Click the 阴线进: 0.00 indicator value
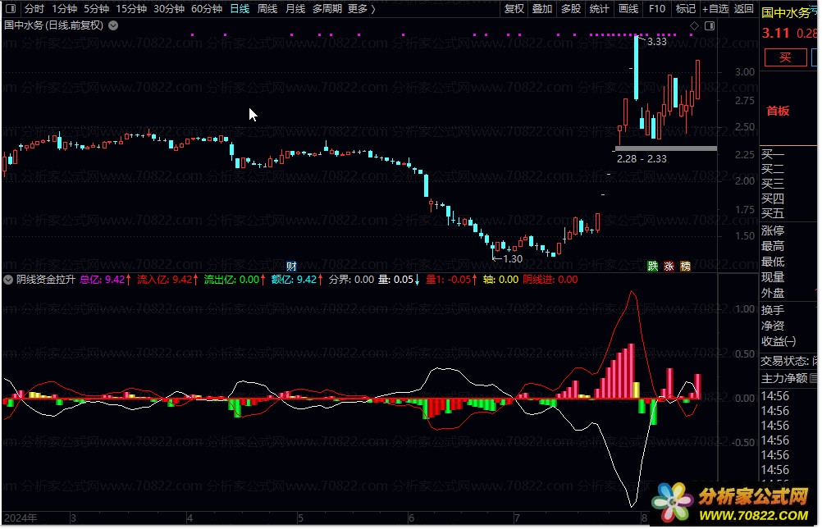The height and width of the screenshot is (529, 822). [550, 280]
